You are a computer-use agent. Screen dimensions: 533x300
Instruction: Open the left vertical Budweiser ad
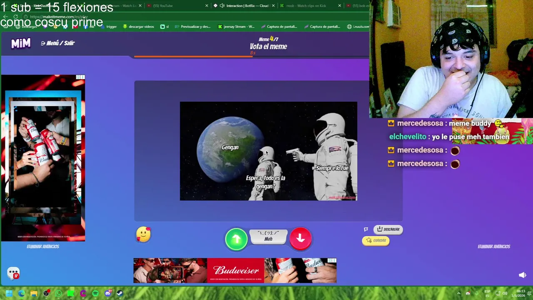[43, 158]
